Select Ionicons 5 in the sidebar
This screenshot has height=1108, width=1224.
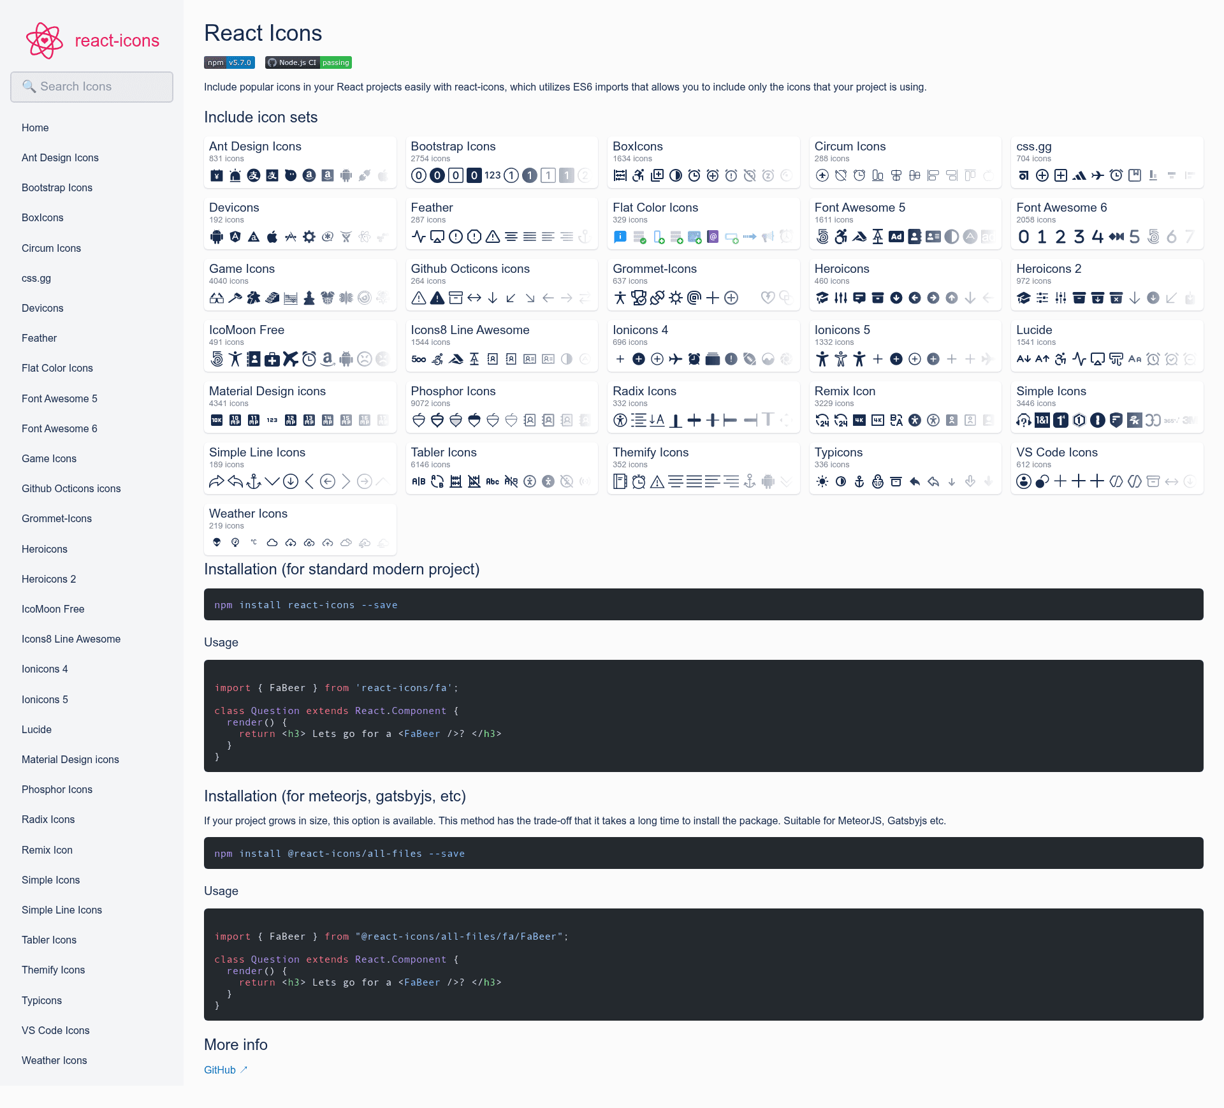pyautogui.click(x=45, y=699)
